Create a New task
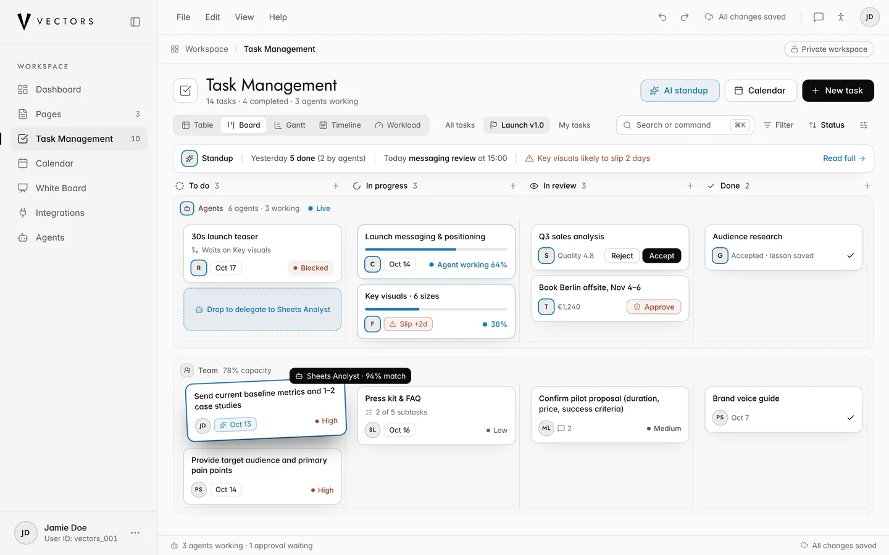This screenshot has width=889, height=555. coord(838,91)
